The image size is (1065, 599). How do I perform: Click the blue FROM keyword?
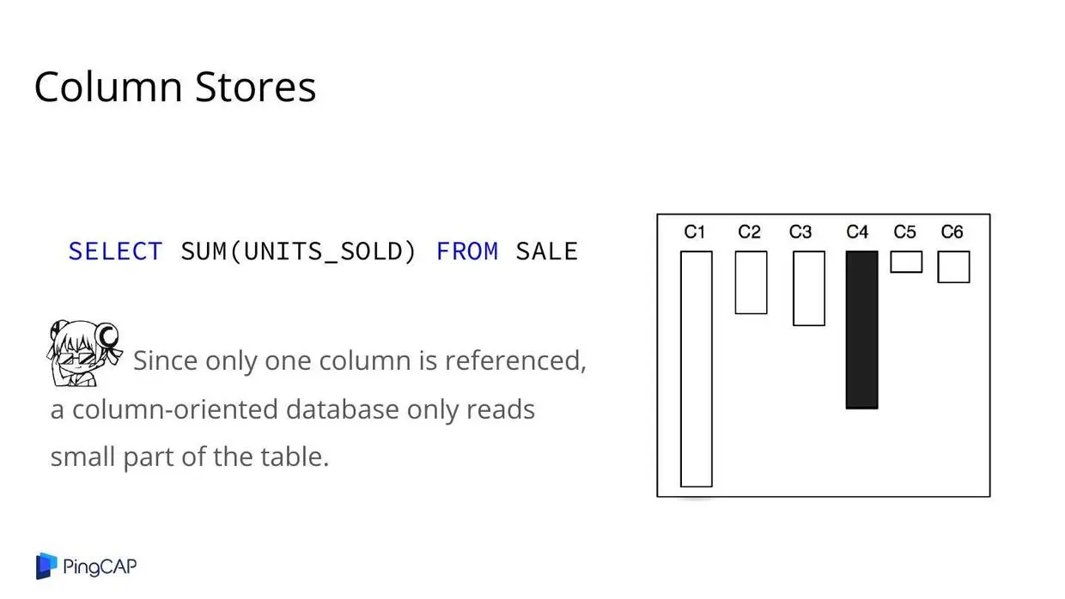click(467, 251)
